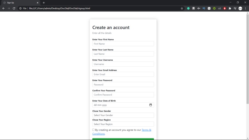Click the muted speaker extension icon

[x=199, y=8]
